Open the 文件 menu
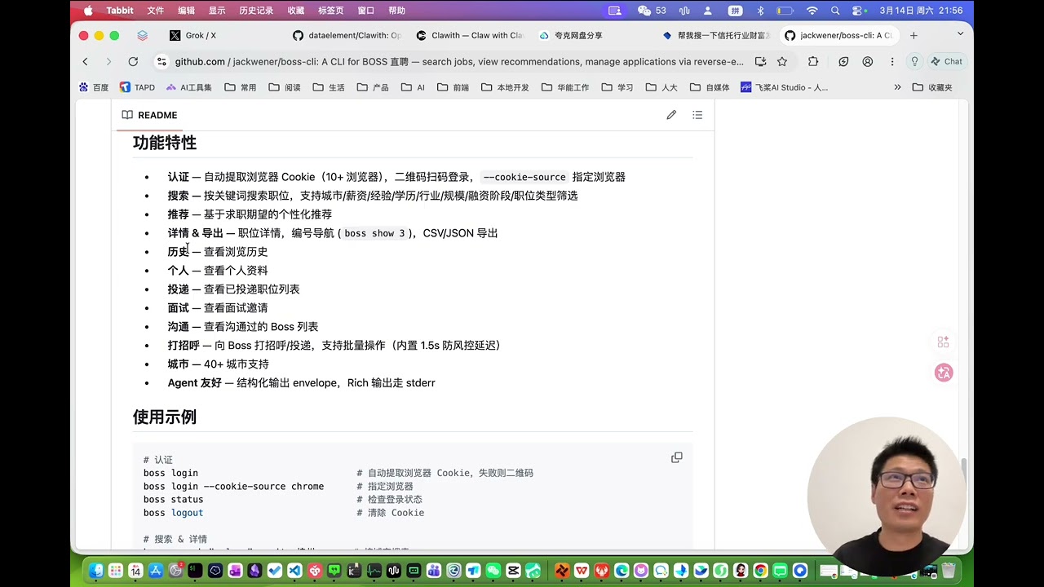Screen dimensions: 1044x587 pyautogui.click(x=155, y=11)
